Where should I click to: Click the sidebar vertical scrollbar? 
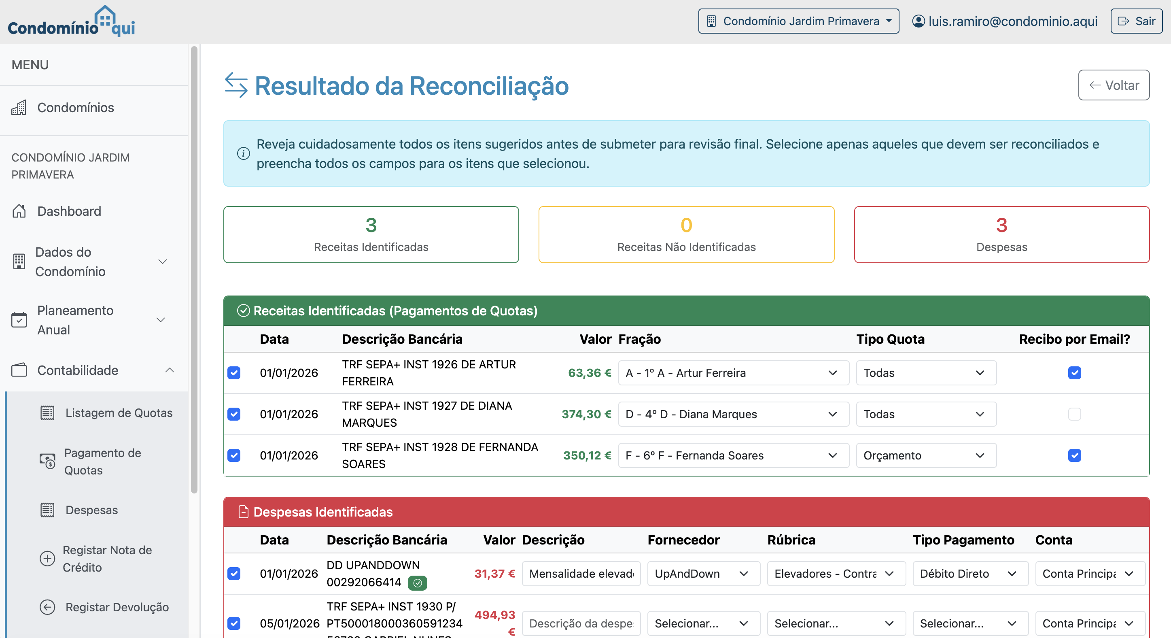pos(194,269)
